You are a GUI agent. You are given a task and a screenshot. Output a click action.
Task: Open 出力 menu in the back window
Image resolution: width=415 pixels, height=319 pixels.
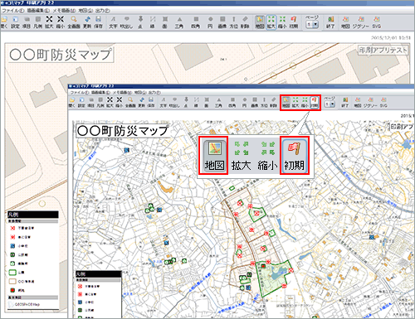[x=102, y=11]
